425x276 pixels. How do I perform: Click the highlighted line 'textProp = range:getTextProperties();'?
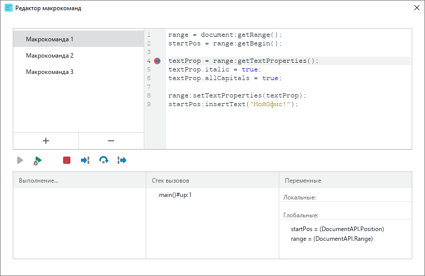289,61
